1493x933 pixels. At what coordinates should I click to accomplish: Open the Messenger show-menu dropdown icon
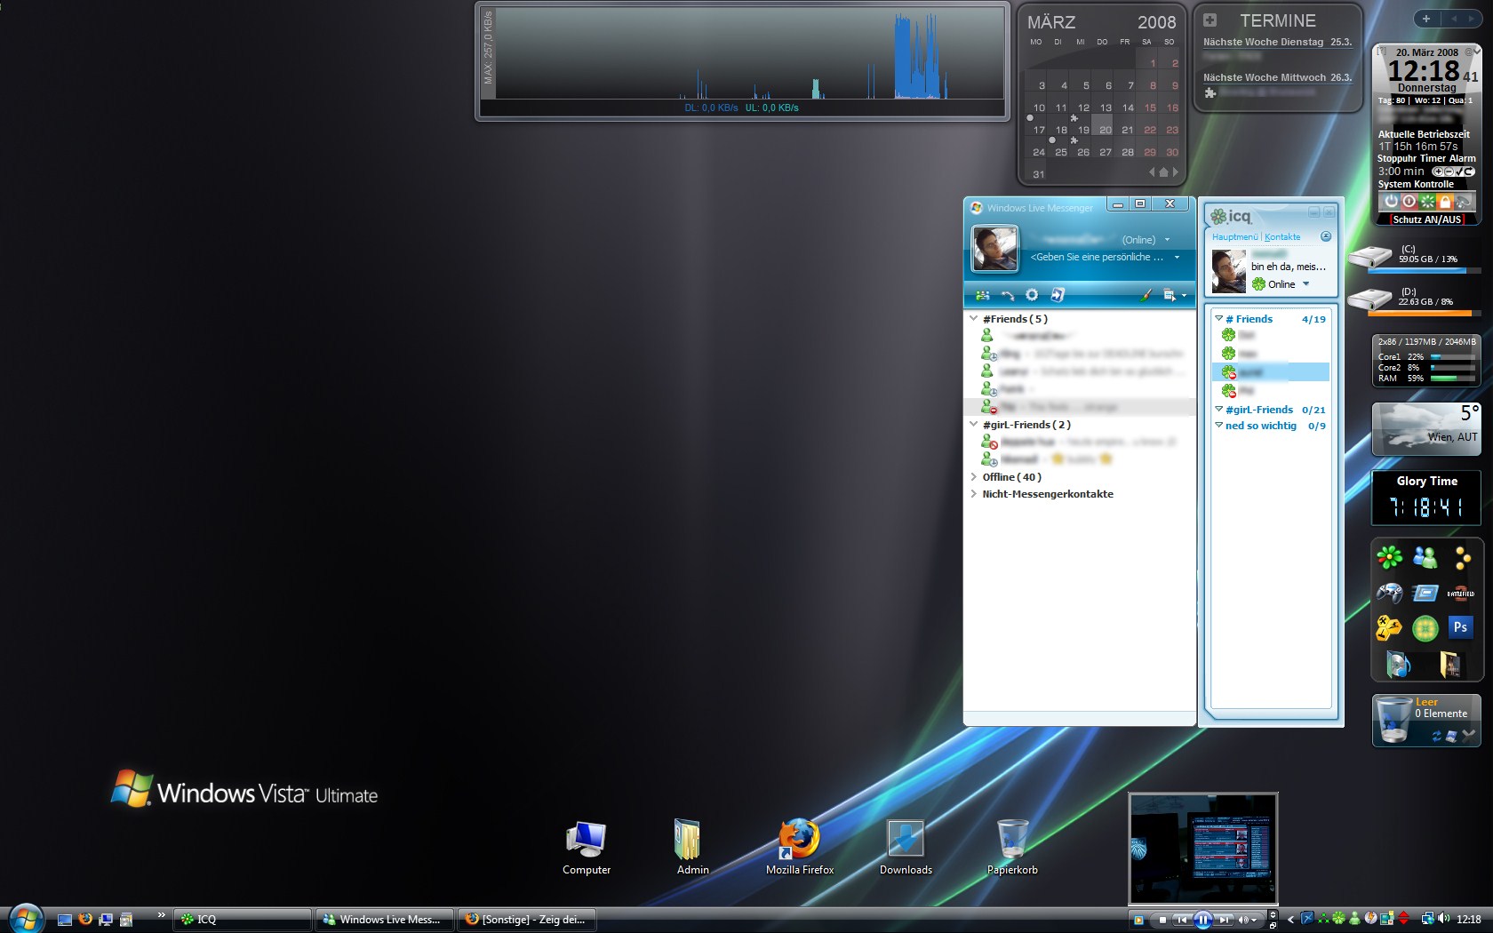click(x=1174, y=295)
